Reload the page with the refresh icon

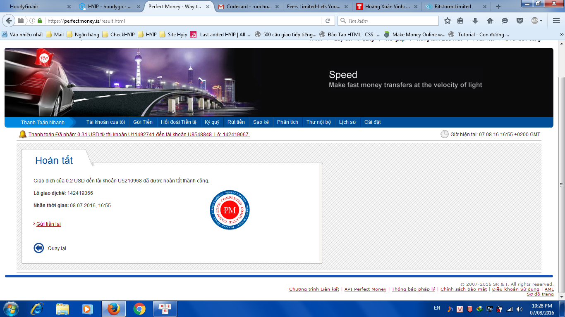(x=328, y=21)
